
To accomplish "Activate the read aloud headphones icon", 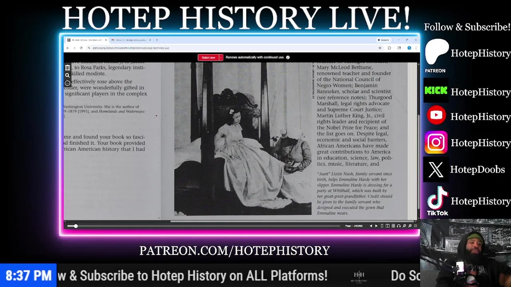I will [398, 226].
